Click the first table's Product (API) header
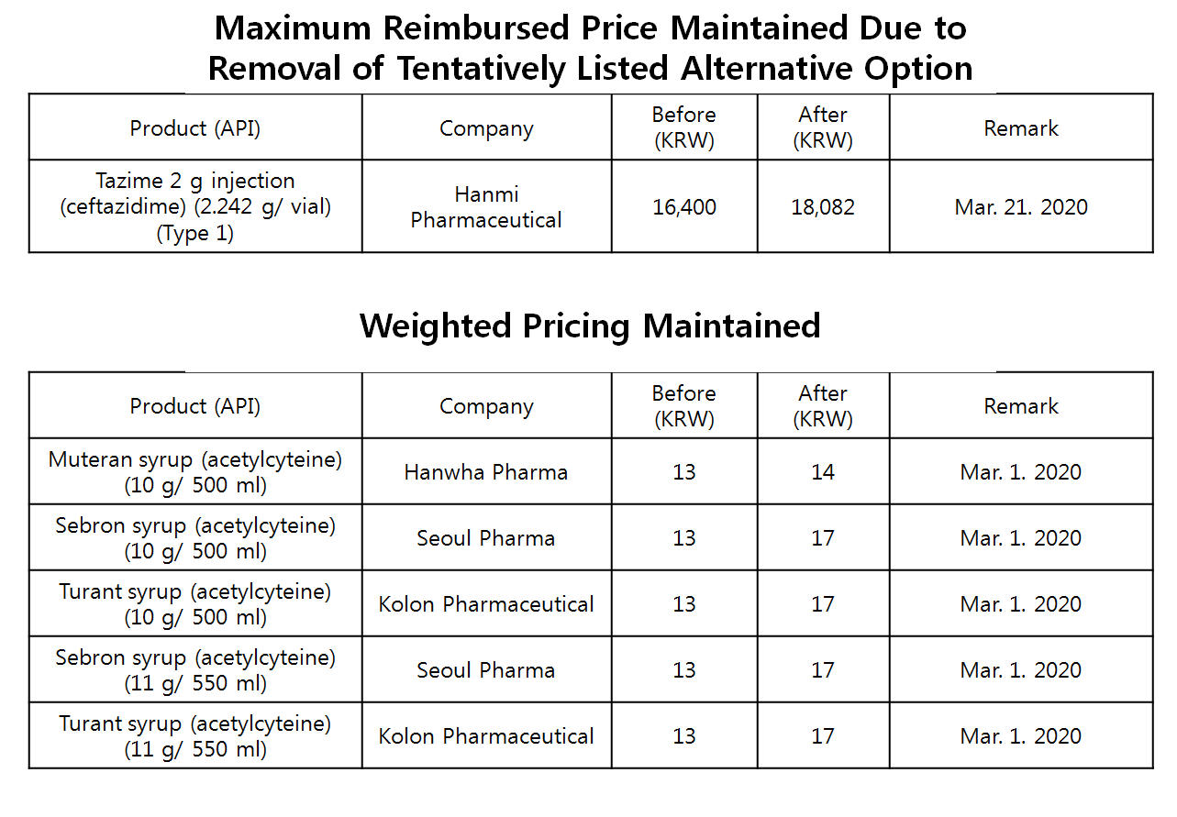This screenshot has width=1177, height=817. (x=195, y=128)
